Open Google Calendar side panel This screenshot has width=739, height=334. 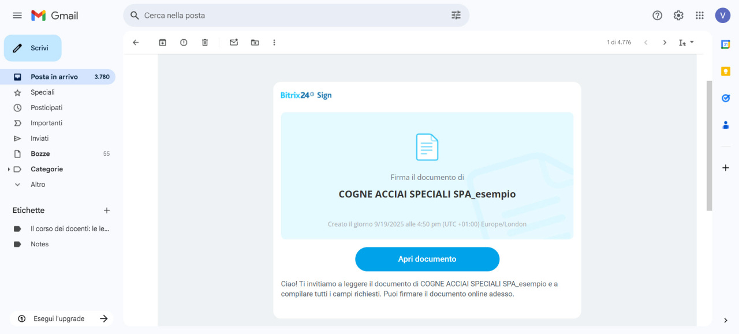coord(726,44)
